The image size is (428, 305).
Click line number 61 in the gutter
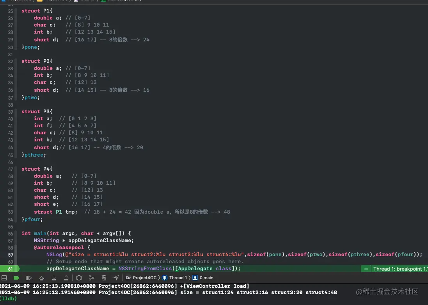[10, 269]
